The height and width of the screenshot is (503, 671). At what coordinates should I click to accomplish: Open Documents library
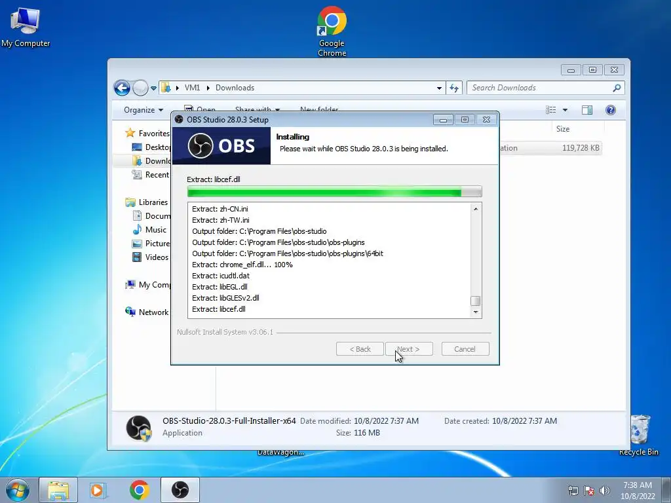pyautogui.click(x=151, y=216)
